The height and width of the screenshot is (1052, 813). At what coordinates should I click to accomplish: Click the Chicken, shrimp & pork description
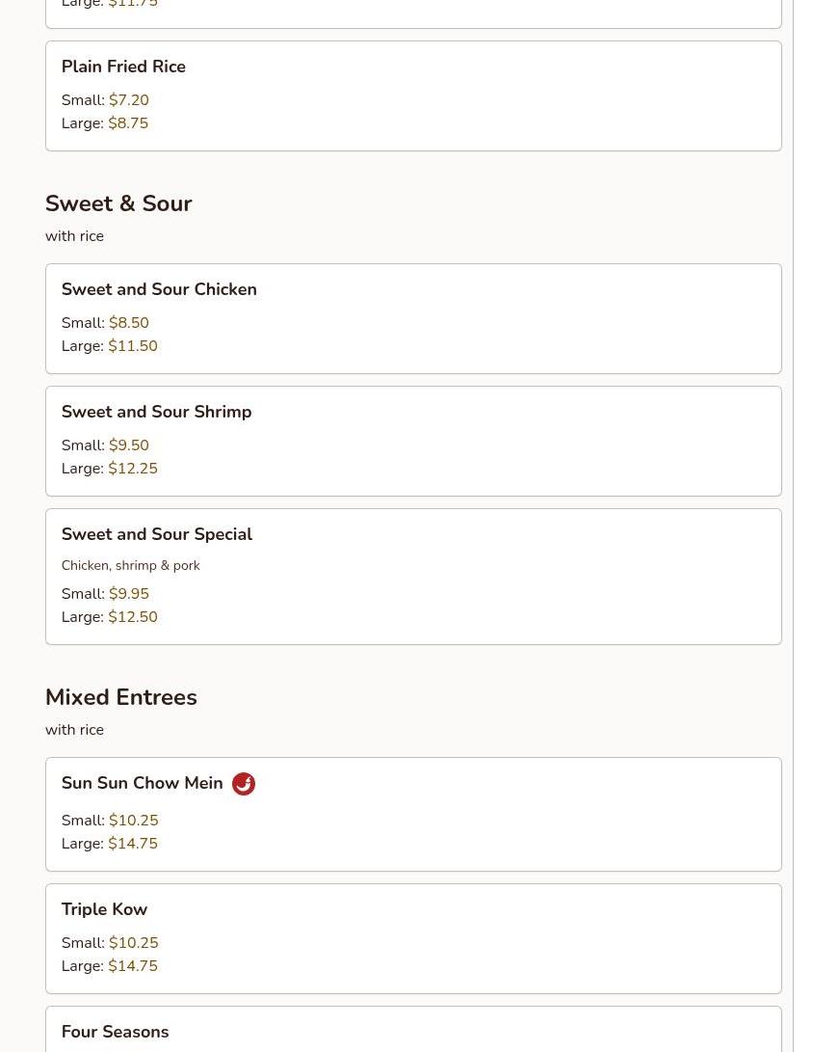click(130, 566)
